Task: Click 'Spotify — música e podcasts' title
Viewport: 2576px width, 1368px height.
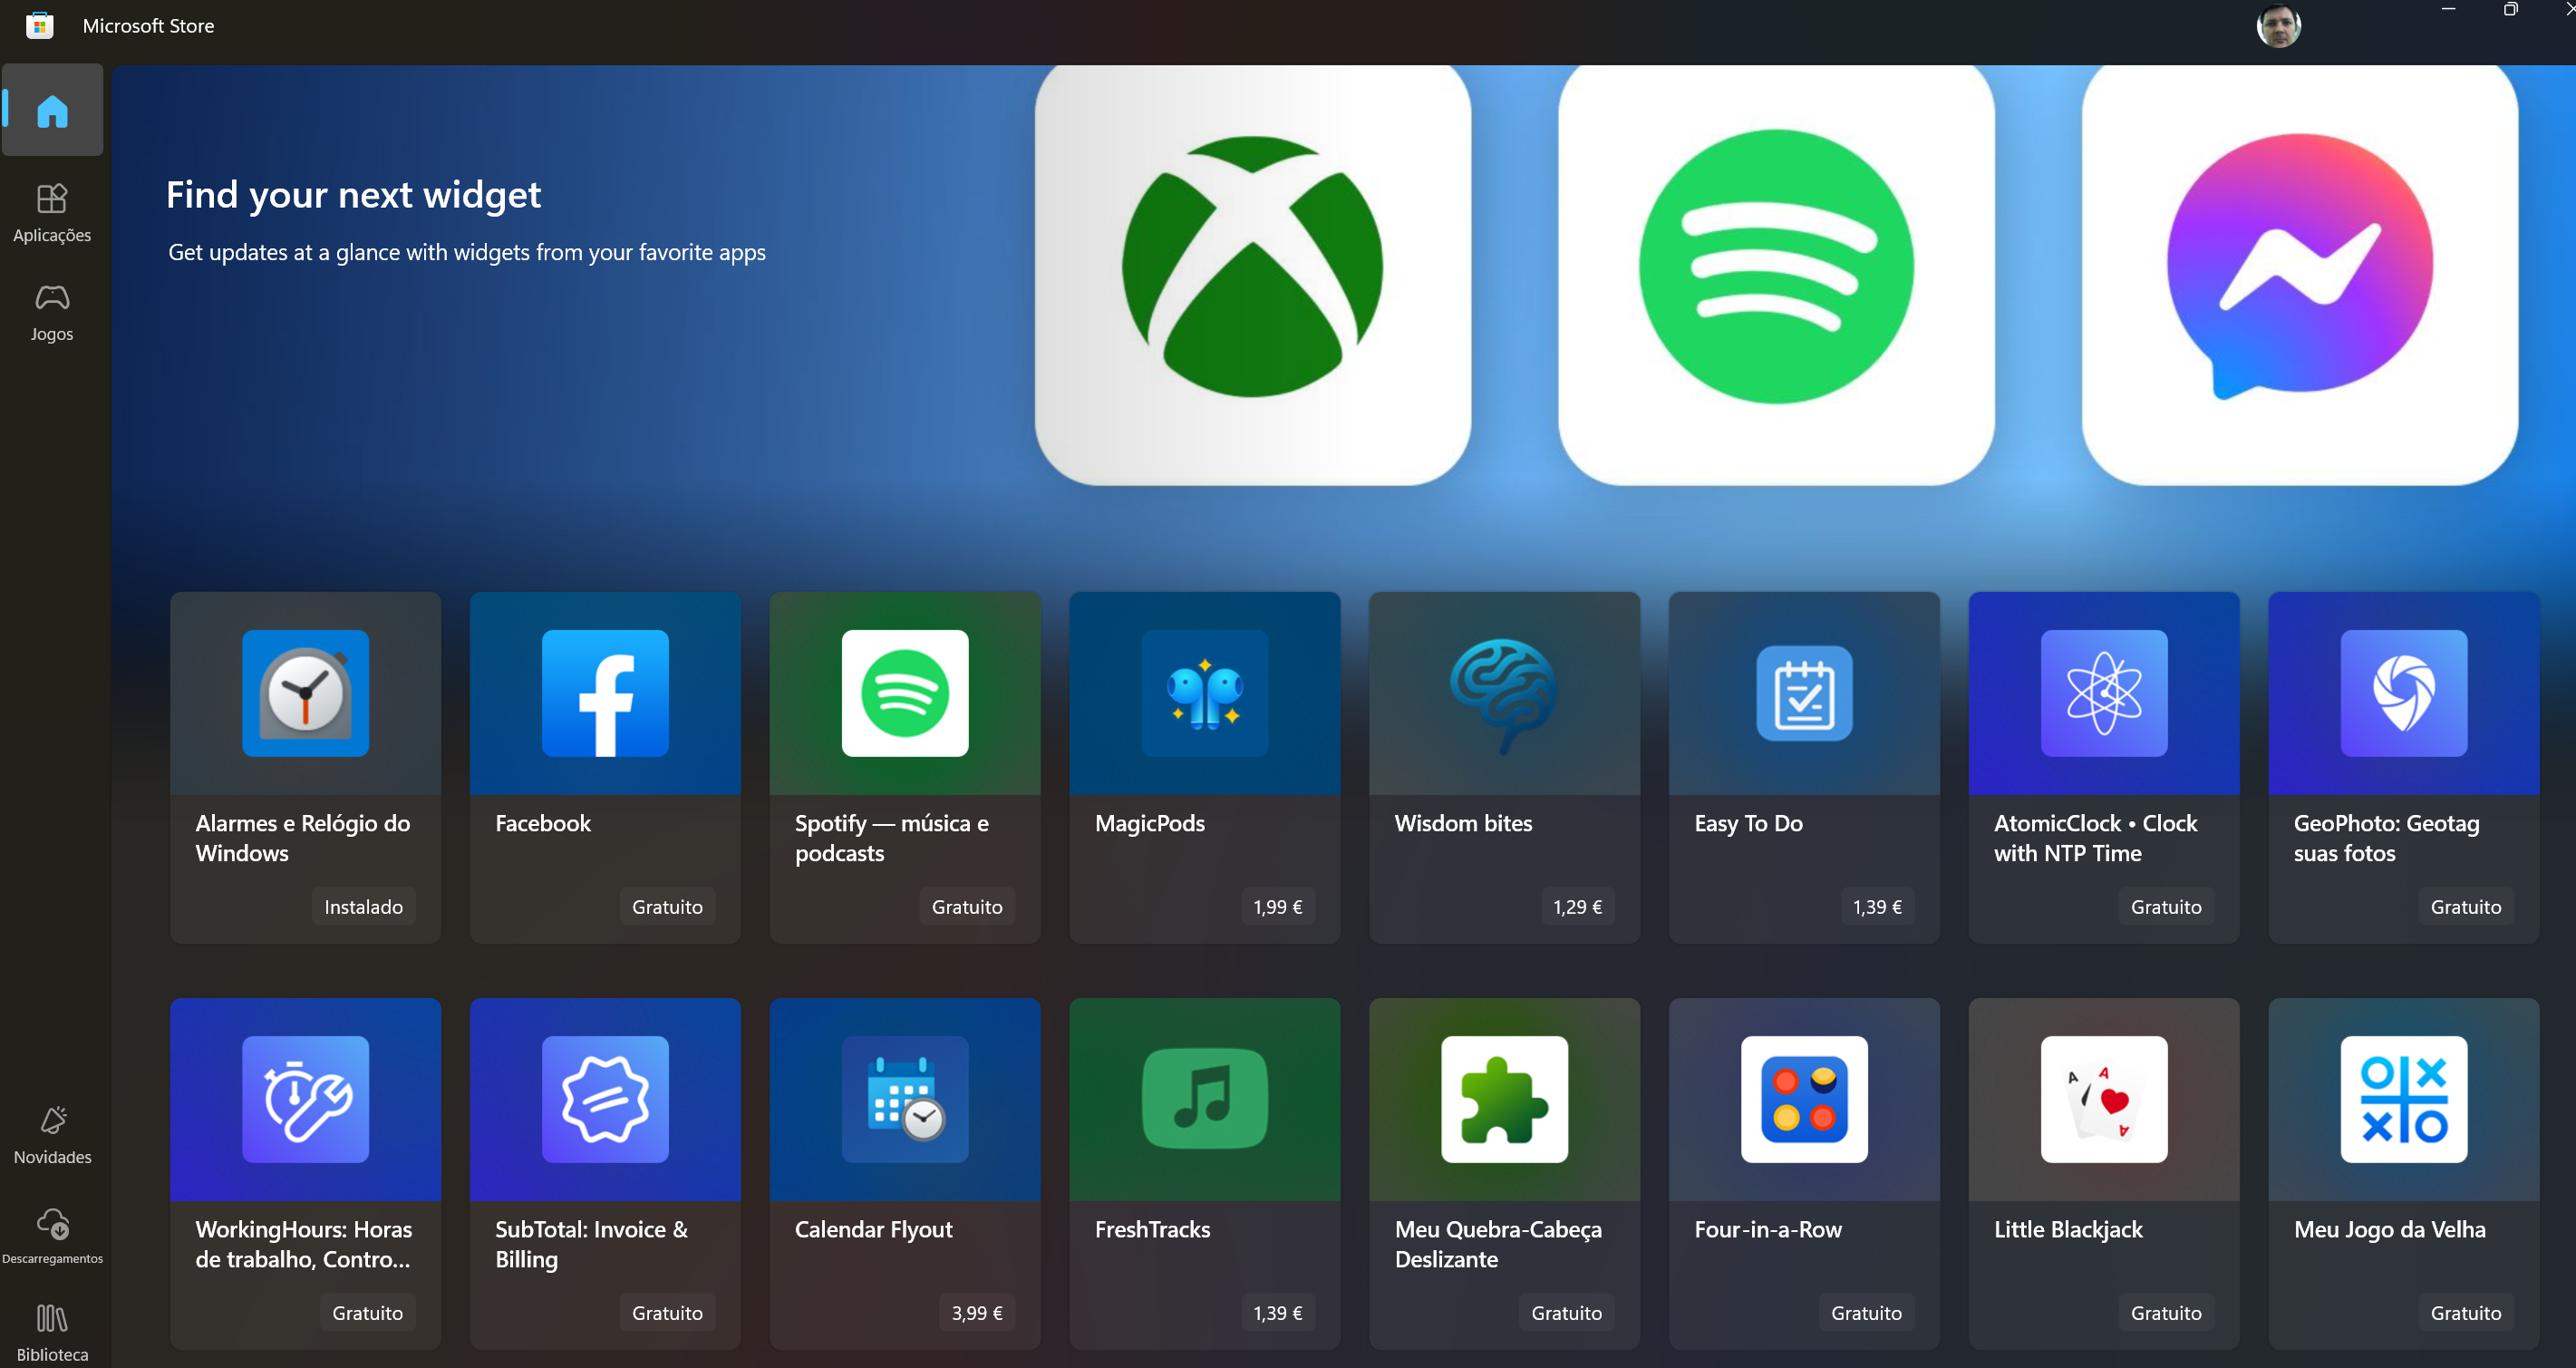Action: click(x=891, y=838)
